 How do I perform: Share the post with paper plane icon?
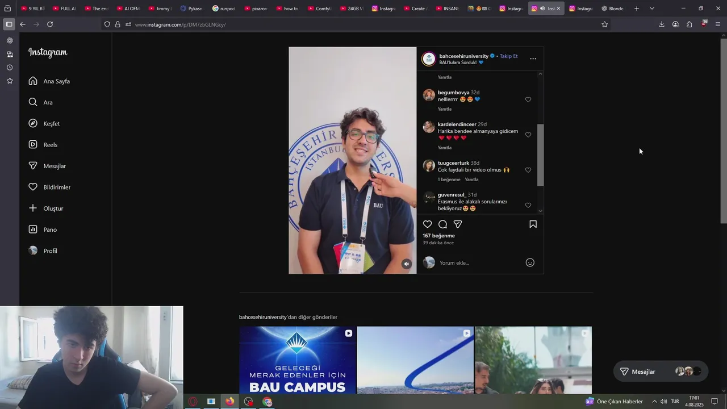click(458, 224)
